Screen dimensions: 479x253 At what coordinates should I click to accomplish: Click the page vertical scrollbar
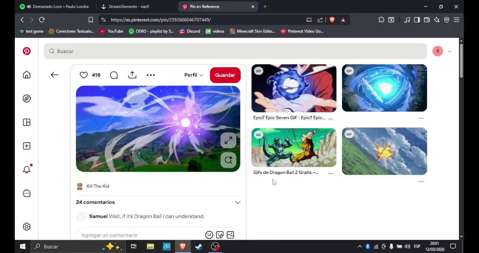(x=461, y=60)
